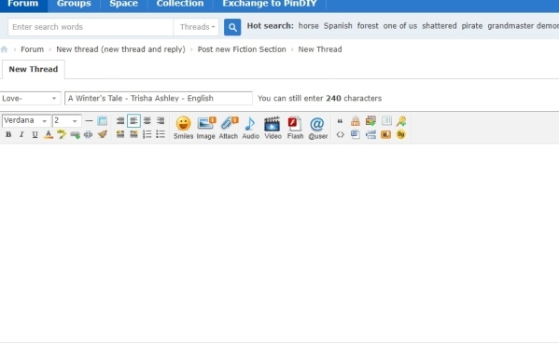Viewport: 559px width, 344px height.
Task: Open the font color picker
Action: tap(49, 134)
